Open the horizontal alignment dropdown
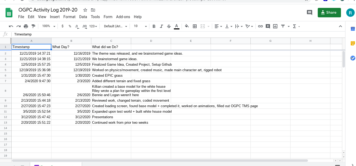The width and height of the screenshot is (356, 166). (218, 26)
